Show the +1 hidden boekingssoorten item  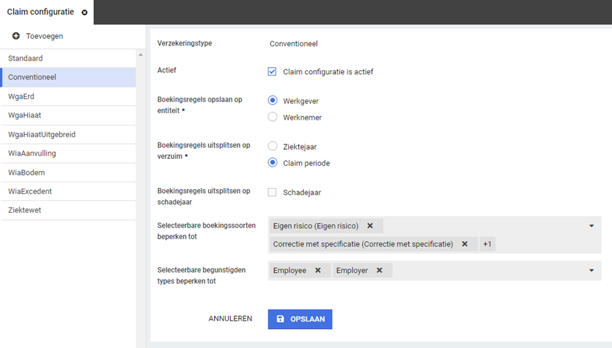[487, 244]
